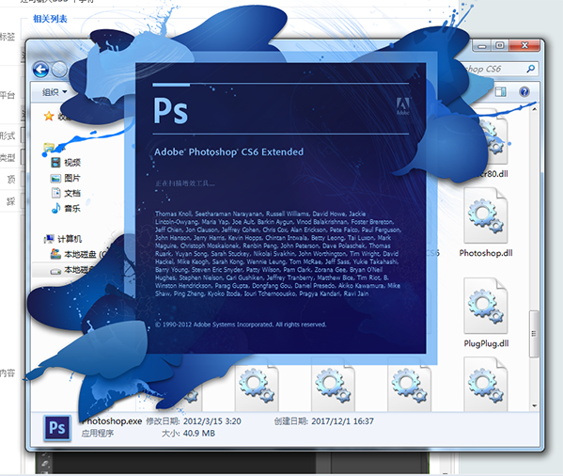Select the 音乐 library item
This screenshot has height=476, width=563.
pyautogui.click(x=66, y=208)
